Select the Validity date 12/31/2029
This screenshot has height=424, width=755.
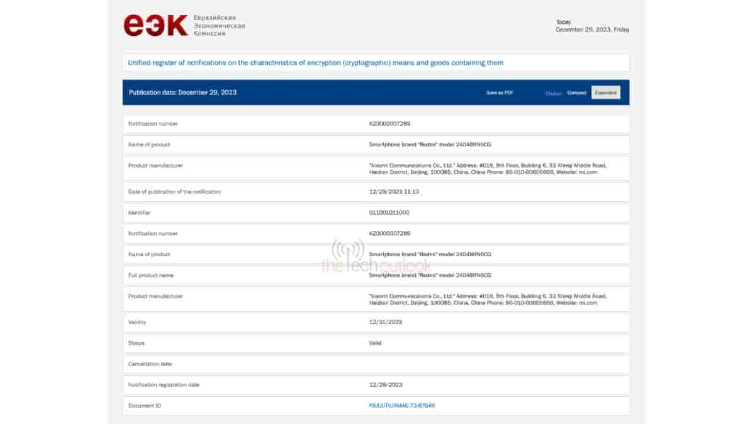point(387,322)
